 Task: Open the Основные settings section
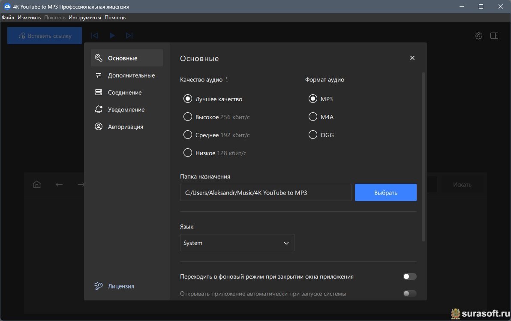coord(127,58)
